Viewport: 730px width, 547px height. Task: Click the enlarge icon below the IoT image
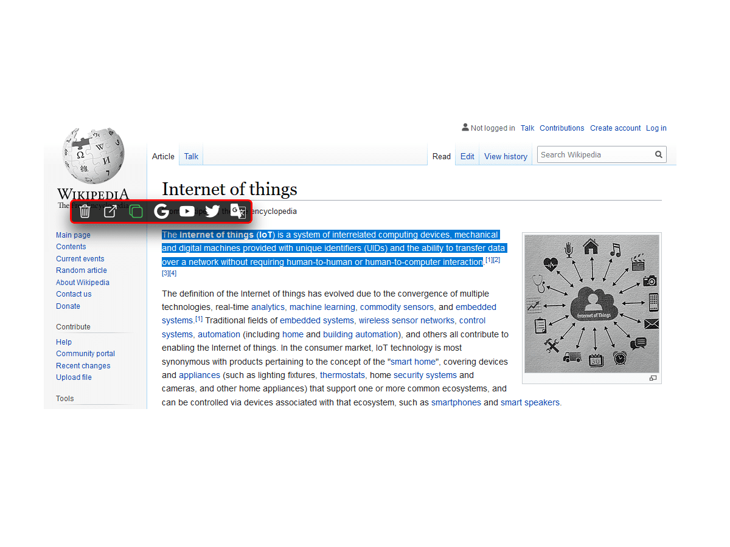point(653,378)
